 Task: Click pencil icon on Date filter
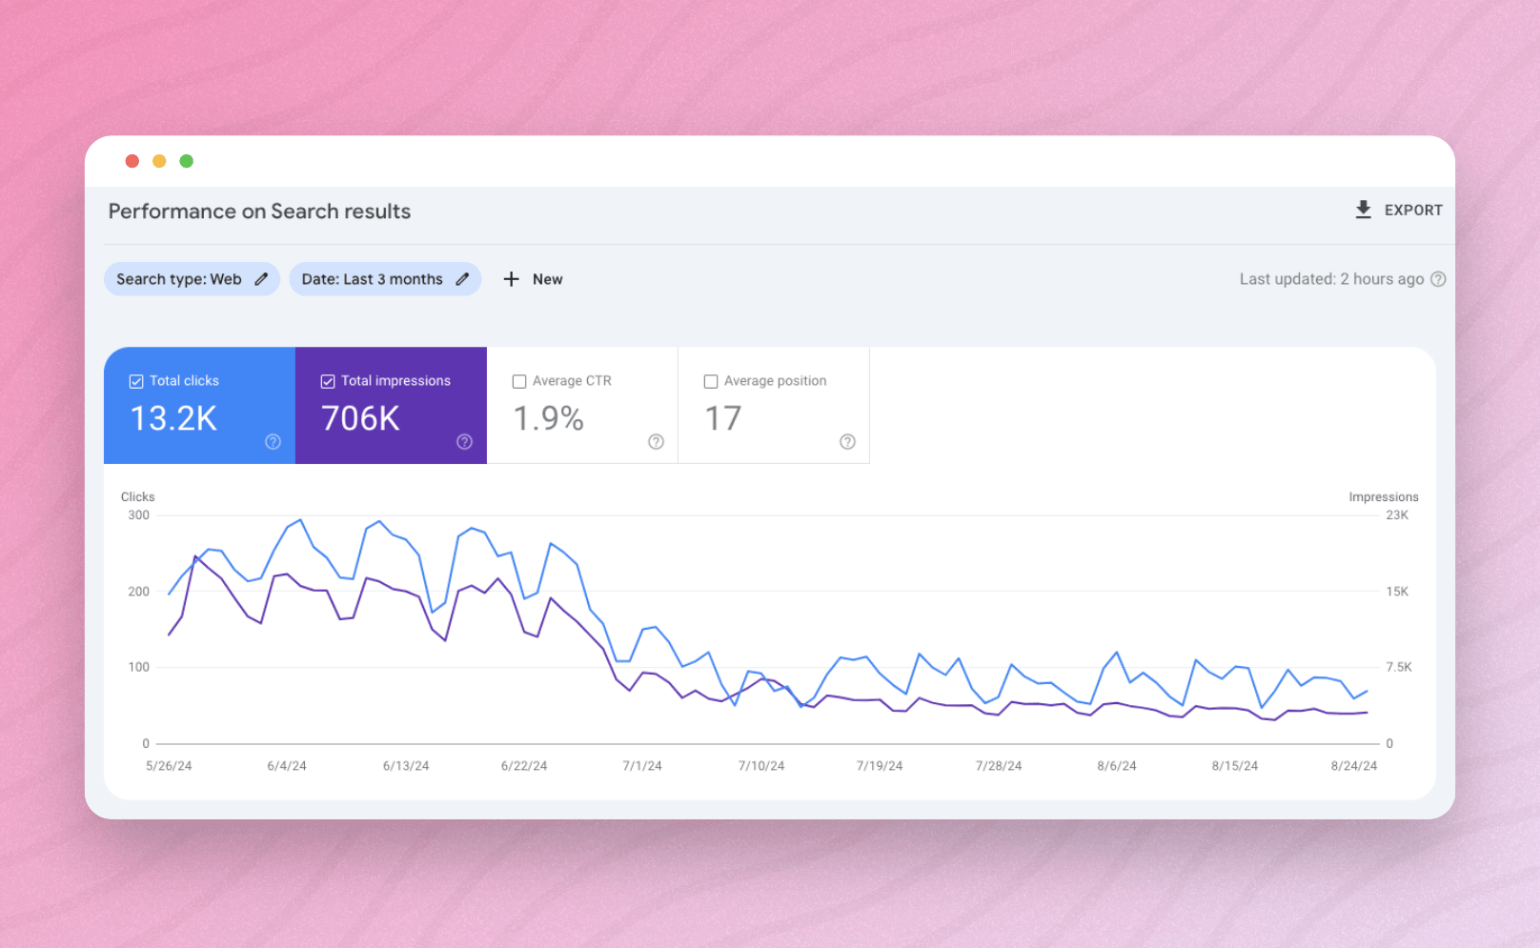click(x=462, y=279)
